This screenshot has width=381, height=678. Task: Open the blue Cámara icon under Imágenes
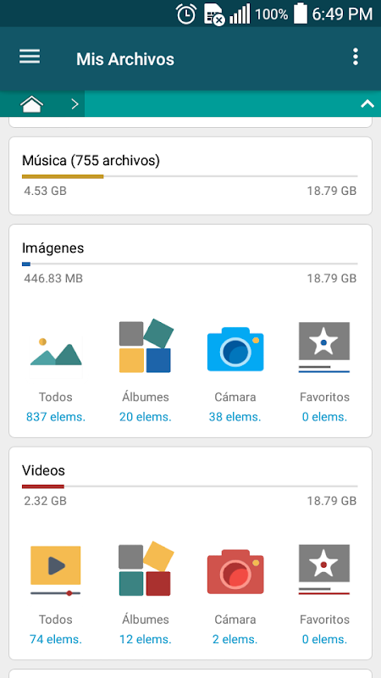pos(235,349)
